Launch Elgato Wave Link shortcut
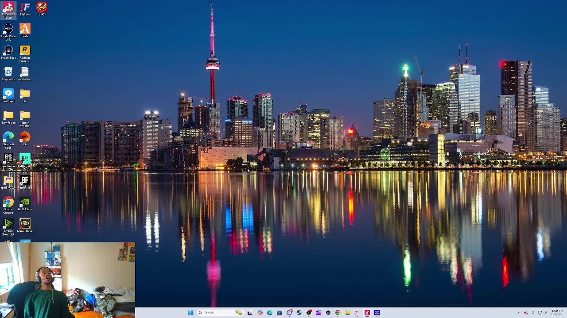 pyautogui.click(x=8, y=32)
